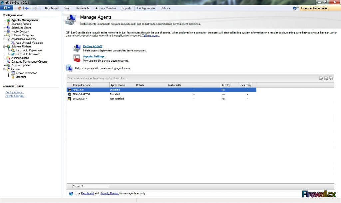The image size is (341, 203).
Task: Click Agents Settings under Common Tasks
Action: click(15, 96)
